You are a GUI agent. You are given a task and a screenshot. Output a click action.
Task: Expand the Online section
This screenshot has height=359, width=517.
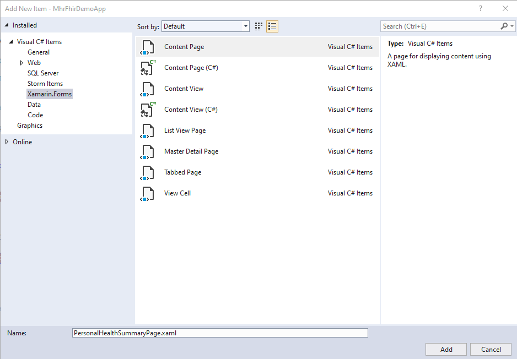[x=7, y=142]
